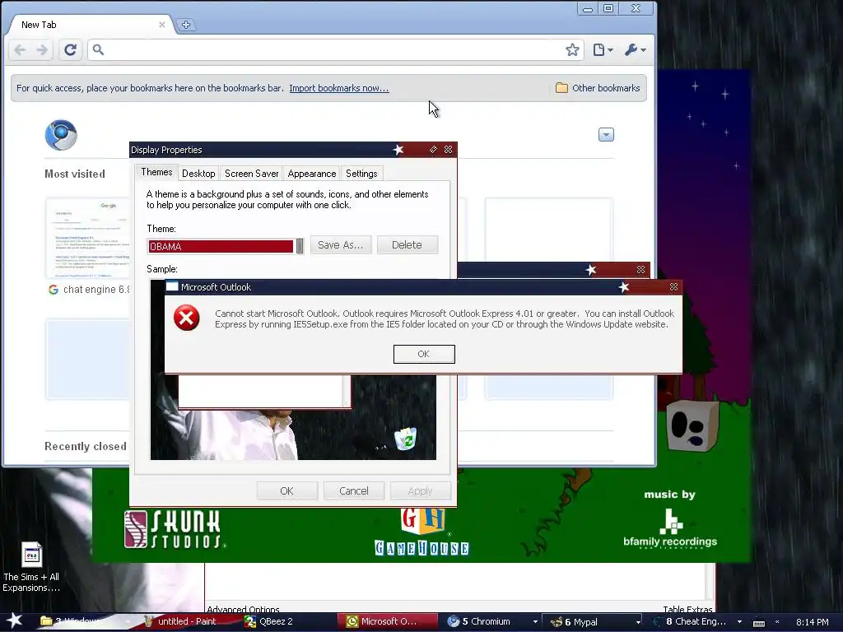This screenshot has width=843, height=632.
Task: Click the Display Properties help button
Action: click(x=433, y=150)
